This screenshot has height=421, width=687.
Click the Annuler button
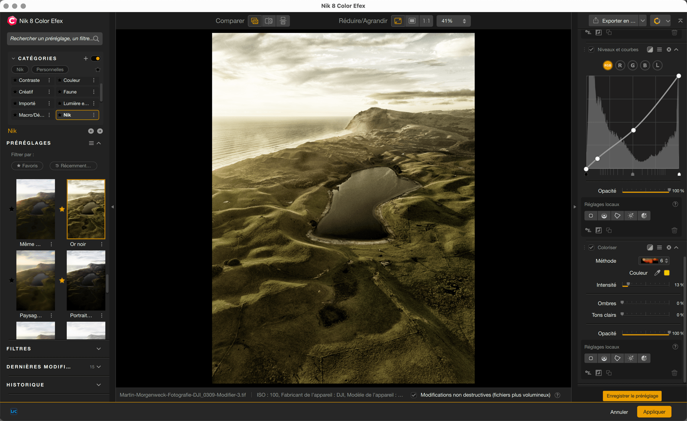point(619,412)
